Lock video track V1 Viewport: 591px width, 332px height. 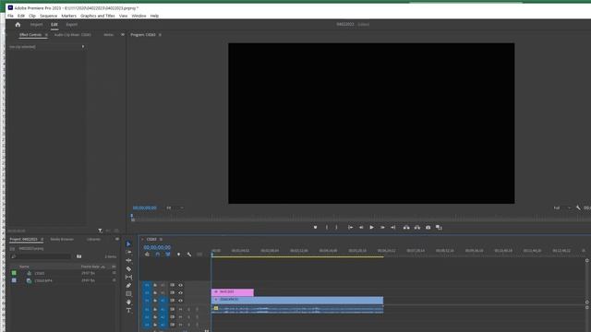point(155,301)
